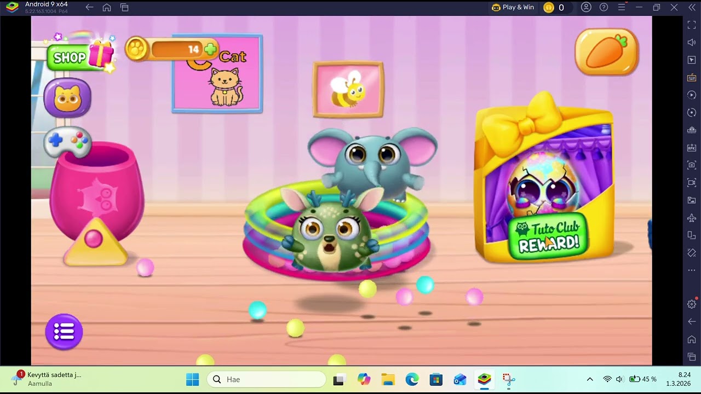Open the SHOP gift button
The height and width of the screenshot is (394, 701).
tap(81, 56)
